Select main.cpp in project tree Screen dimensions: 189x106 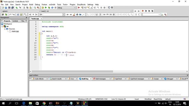tap(15, 32)
